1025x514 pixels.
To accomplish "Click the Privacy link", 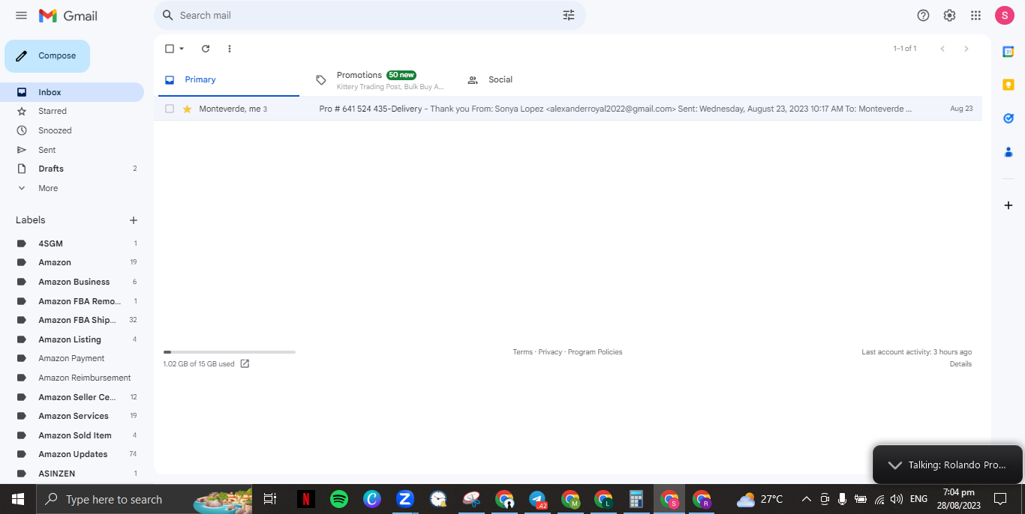I will coord(550,352).
